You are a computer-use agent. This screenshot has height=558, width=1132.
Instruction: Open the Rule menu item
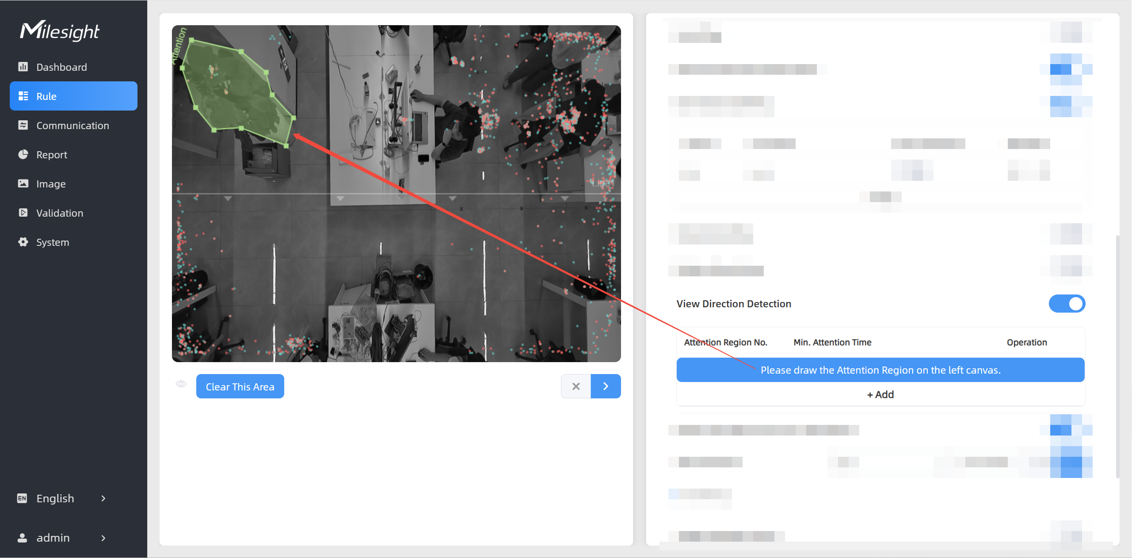click(73, 96)
